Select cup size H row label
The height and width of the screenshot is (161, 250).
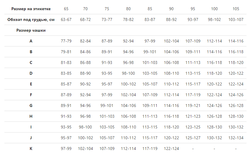(31, 116)
